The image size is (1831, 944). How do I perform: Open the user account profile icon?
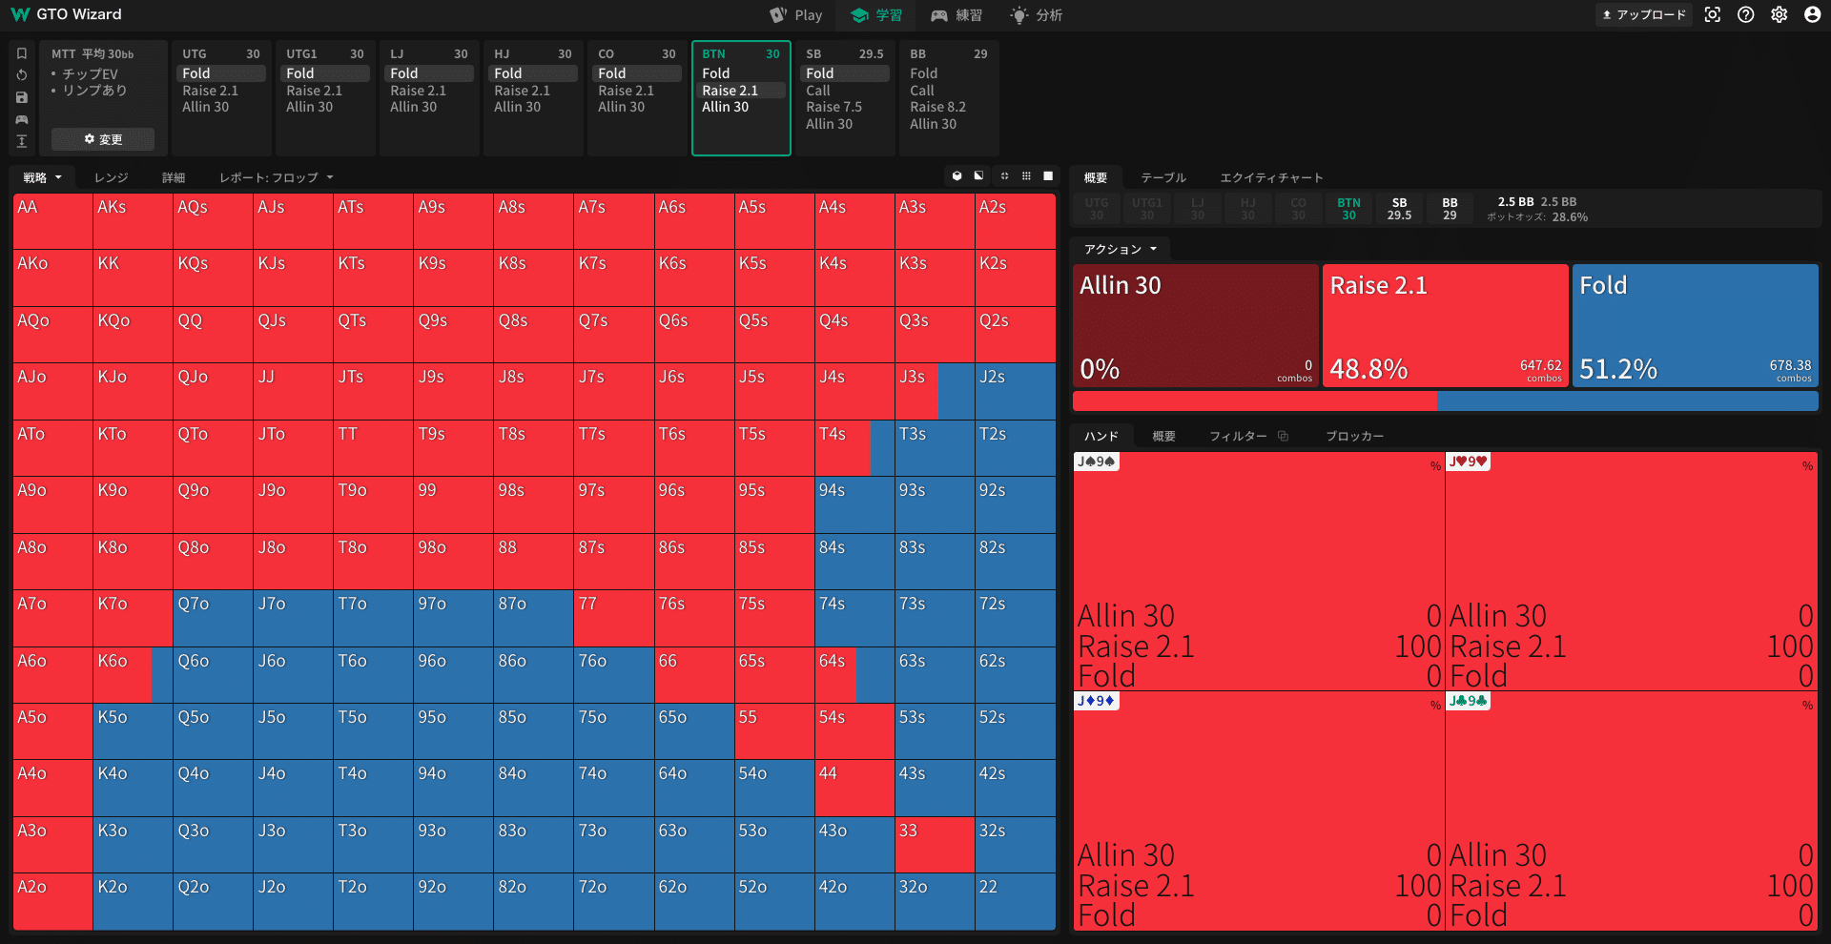(1813, 14)
